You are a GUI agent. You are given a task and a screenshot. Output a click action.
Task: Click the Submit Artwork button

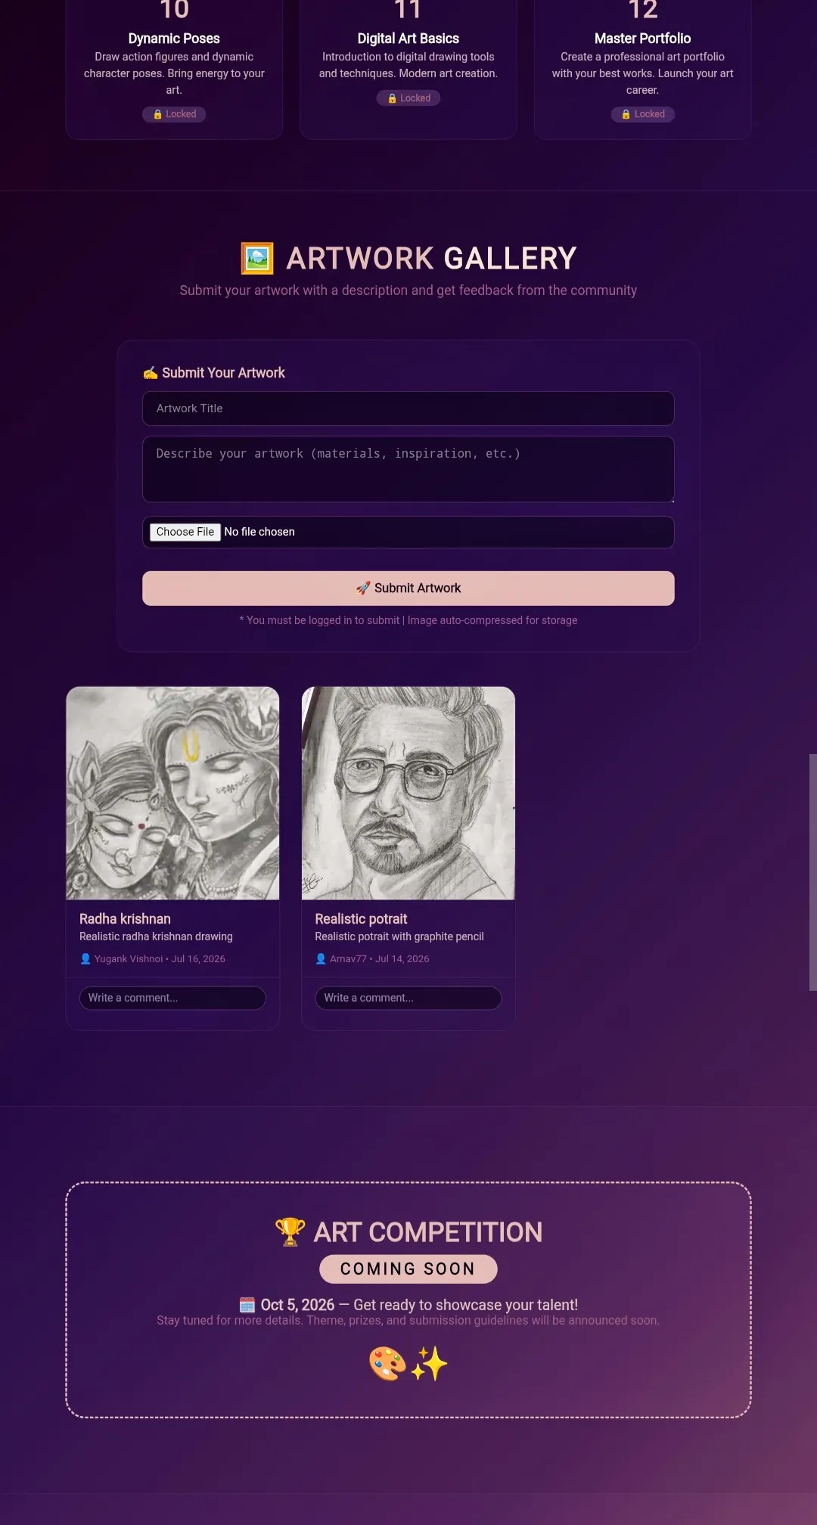coord(408,589)
